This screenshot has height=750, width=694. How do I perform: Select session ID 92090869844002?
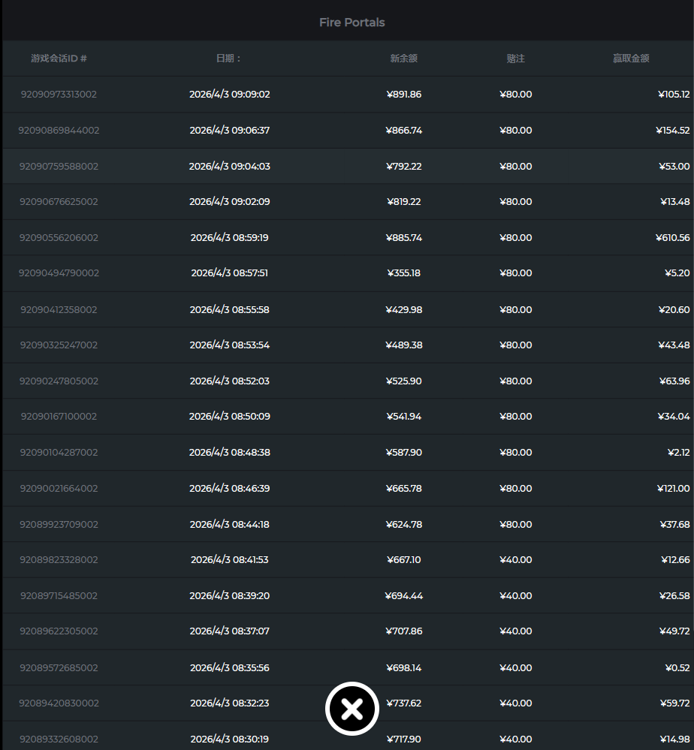(x=59, y=131)
